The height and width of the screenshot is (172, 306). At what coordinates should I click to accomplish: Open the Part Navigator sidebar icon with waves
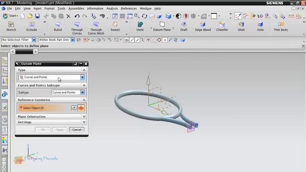point(4,95)
